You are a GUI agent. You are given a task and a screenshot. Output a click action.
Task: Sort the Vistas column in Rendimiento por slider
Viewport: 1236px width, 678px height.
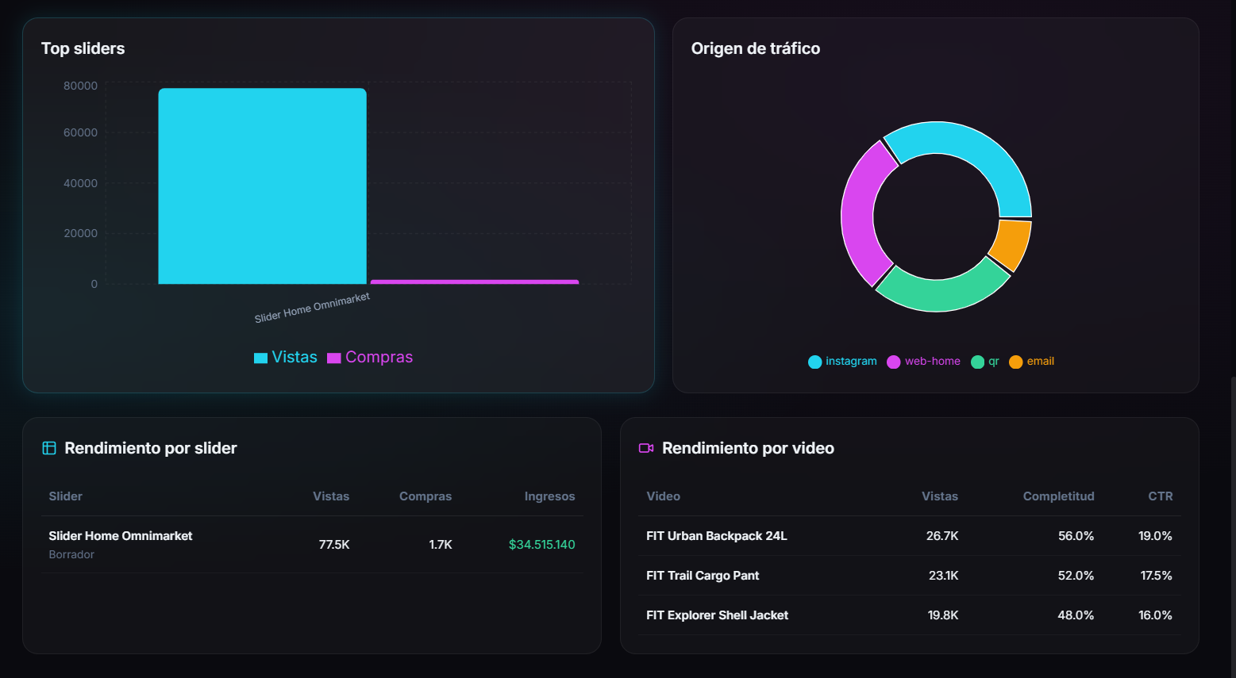331,496
